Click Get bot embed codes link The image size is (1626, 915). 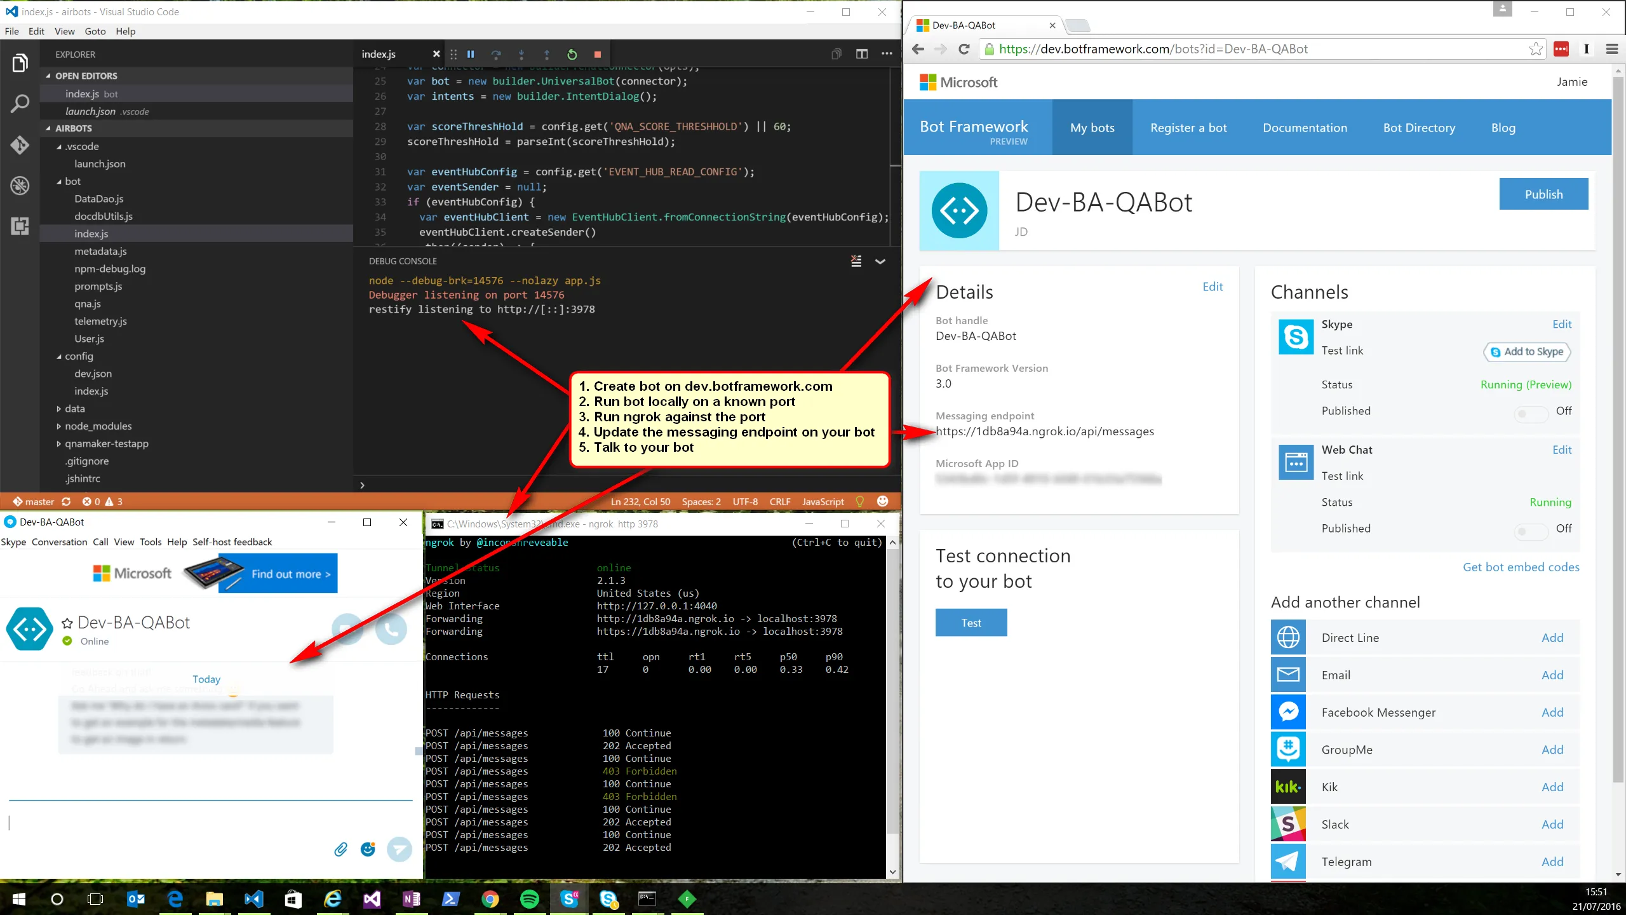pyautogui.click(x=1521, y=567)
